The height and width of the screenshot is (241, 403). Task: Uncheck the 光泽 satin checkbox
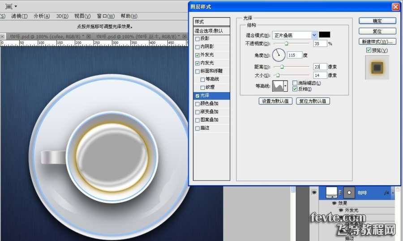tap(197, 96)
